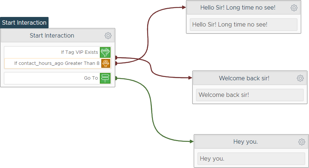Viewport: 309px width, 168px height.
Task: Click the Hello Sir! Long time no see! header
Action: point(243,8)
